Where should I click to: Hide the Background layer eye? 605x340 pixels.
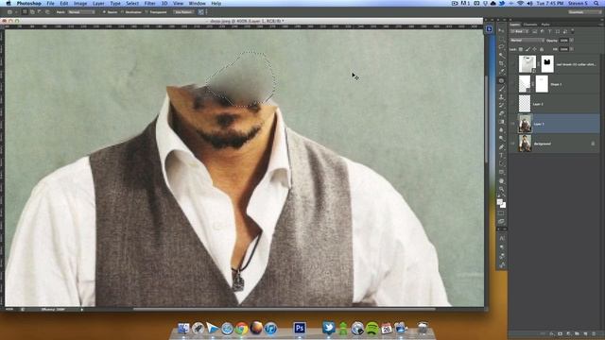512,144
